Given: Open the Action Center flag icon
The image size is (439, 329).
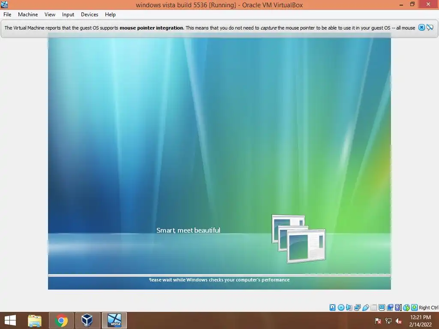Looking at the screenshot, I should 378,321.
